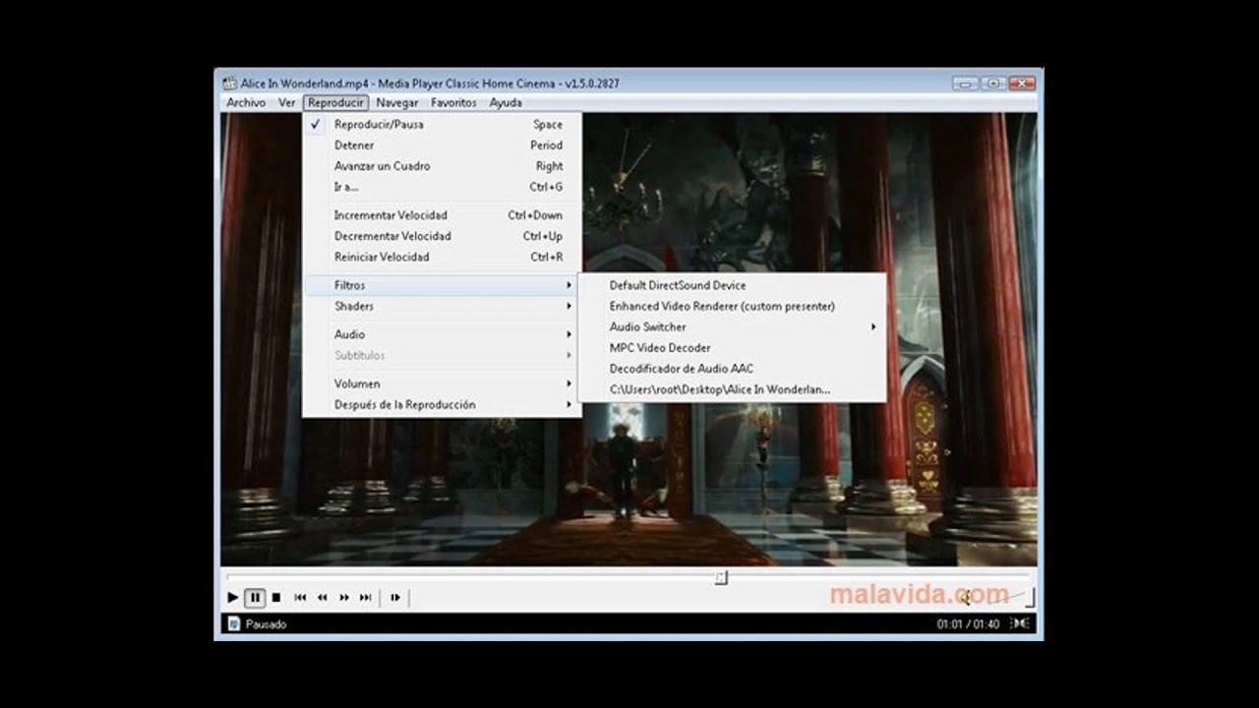Open the Ir a... dialog entry
This screenshot has width=1259, height=708.
(442, 187)
